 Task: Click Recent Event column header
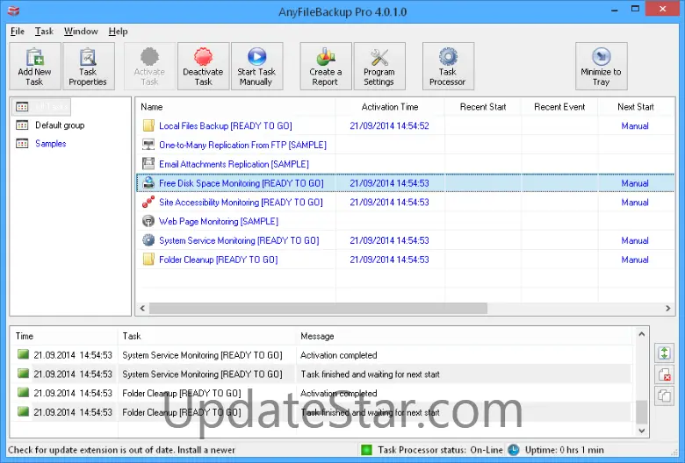(559, 107)
